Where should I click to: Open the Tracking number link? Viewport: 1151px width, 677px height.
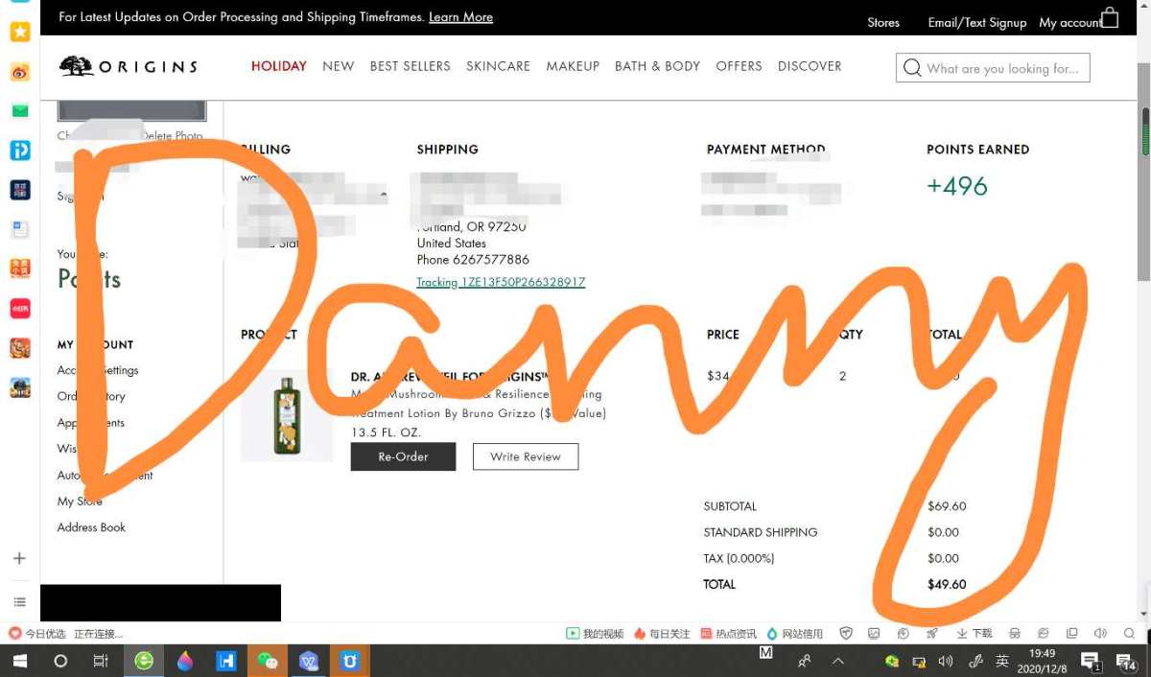tap(501, 282)
